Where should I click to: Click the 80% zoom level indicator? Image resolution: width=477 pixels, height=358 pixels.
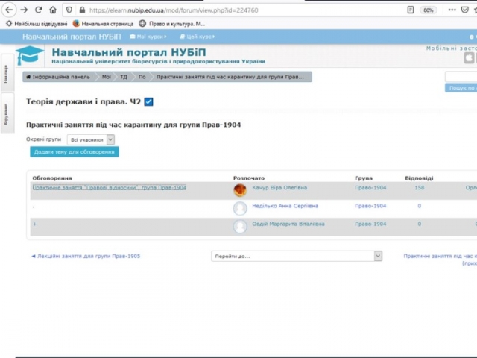[x=429, y=10]
